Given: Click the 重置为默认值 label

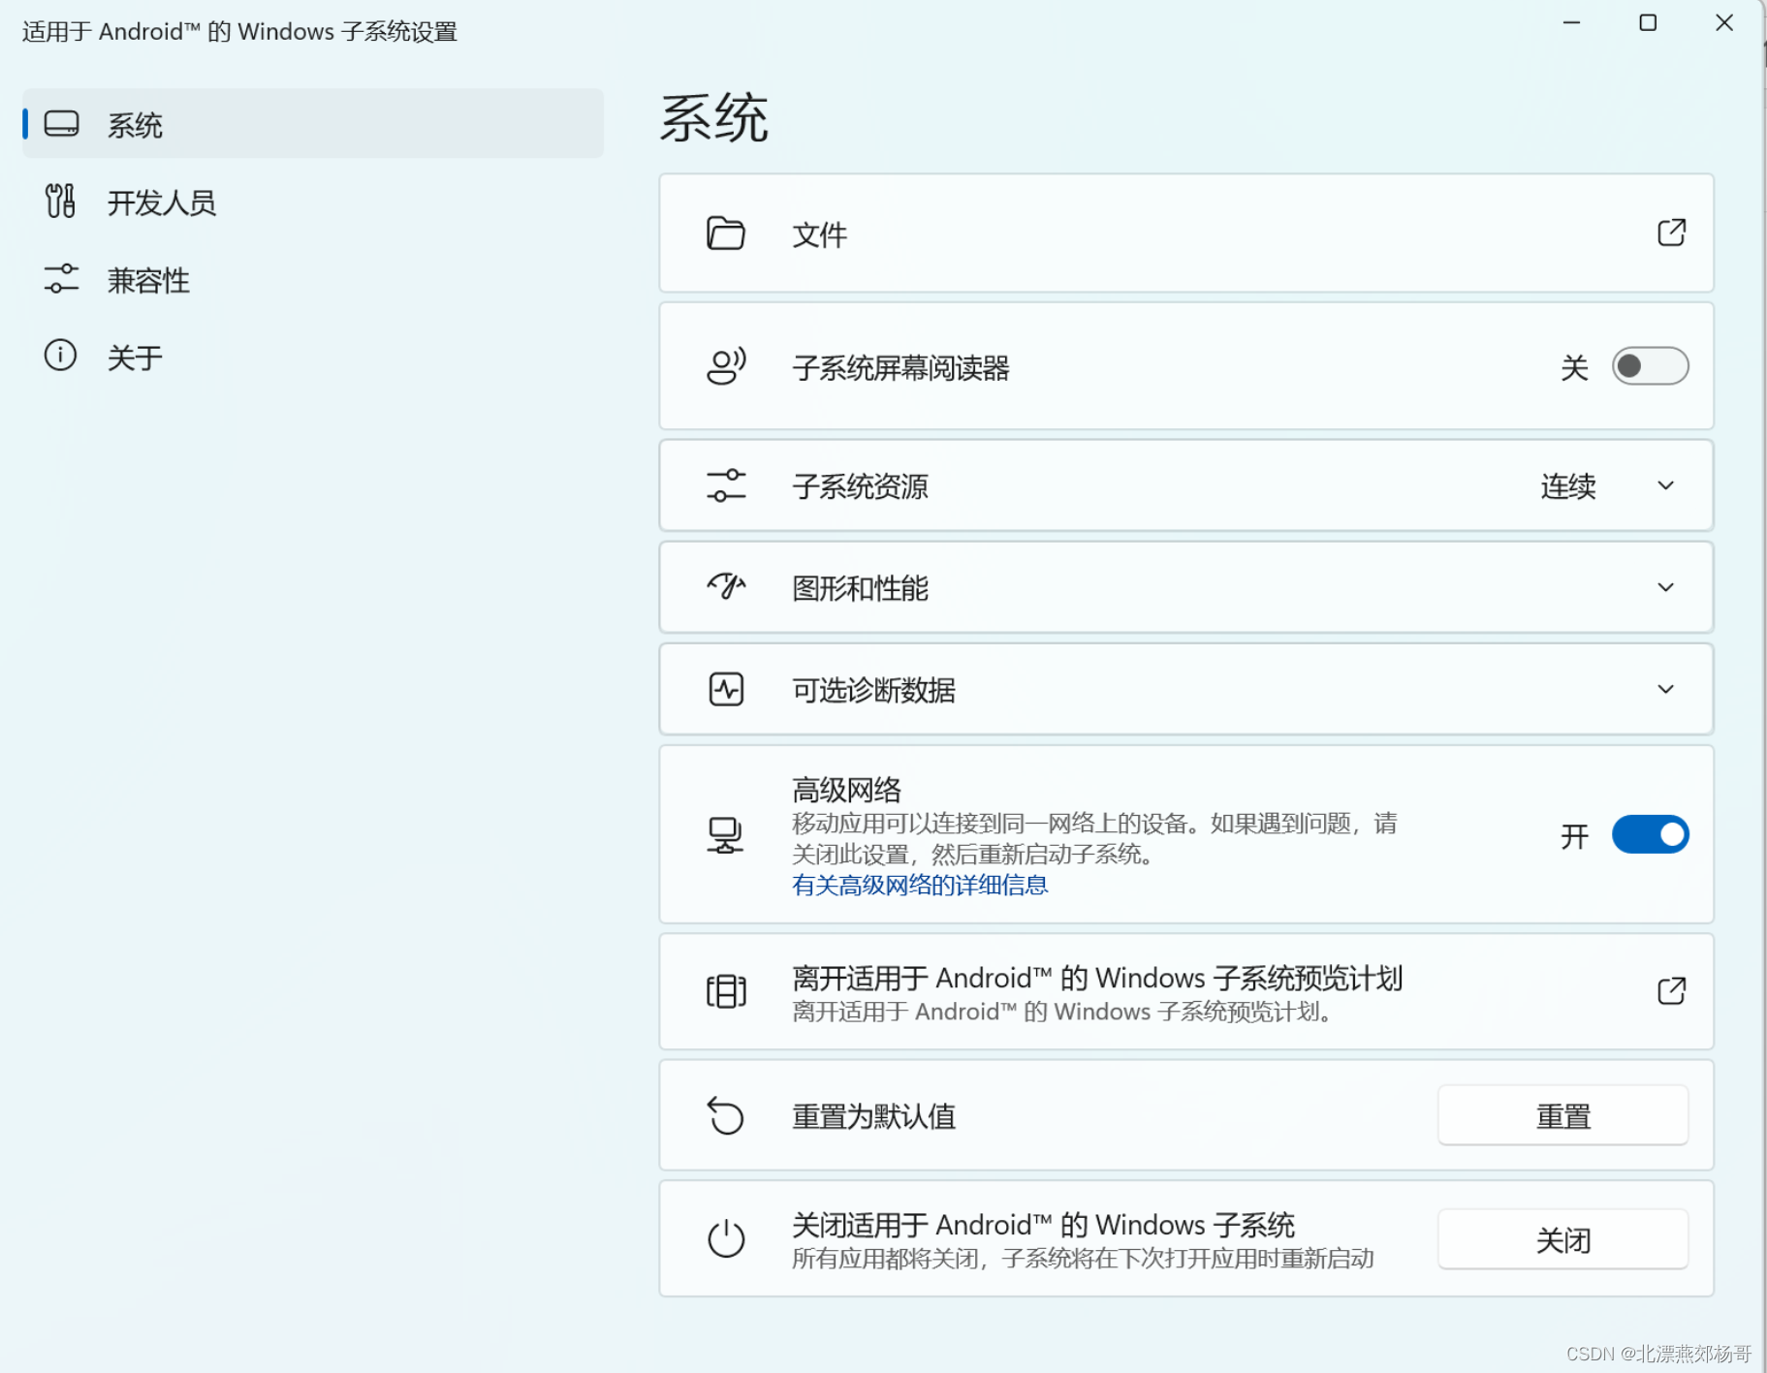Looking at the screenshot, I should coord(874,1116).
